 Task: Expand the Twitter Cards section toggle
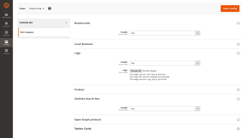(x=238, y=129)
